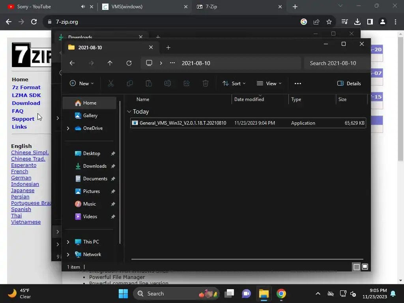This screenshot has height=303, width=404.
Task: Click the Search 2021-08-10 box
Action: (336, 63)
